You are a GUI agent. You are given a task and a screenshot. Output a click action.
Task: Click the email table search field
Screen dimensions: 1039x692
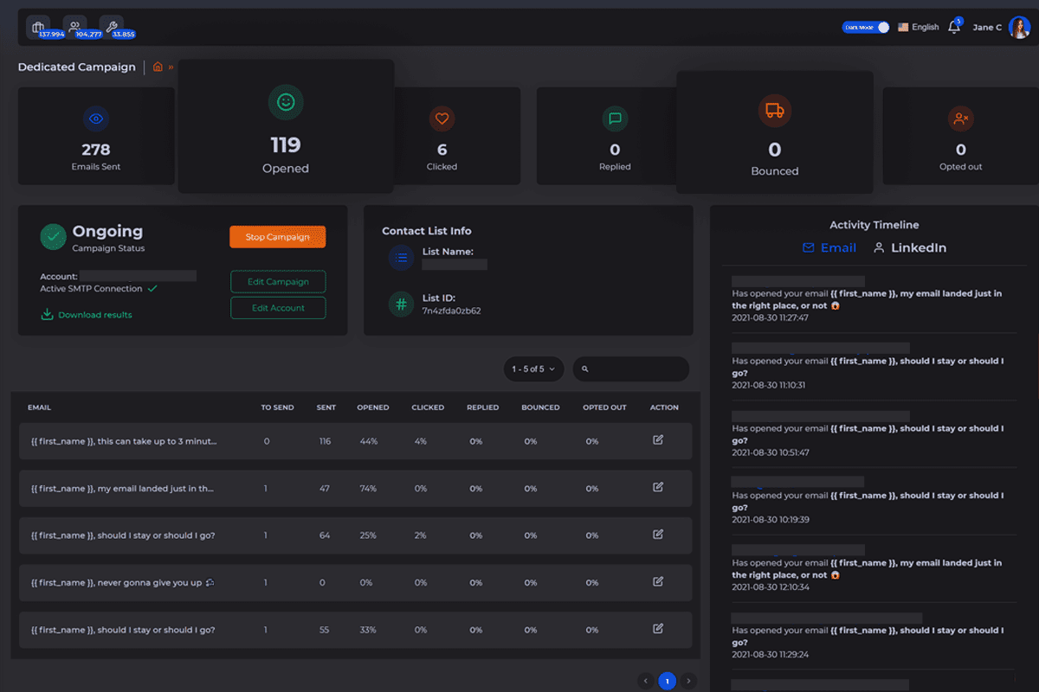pyautogui.click(x=636, y=369)
